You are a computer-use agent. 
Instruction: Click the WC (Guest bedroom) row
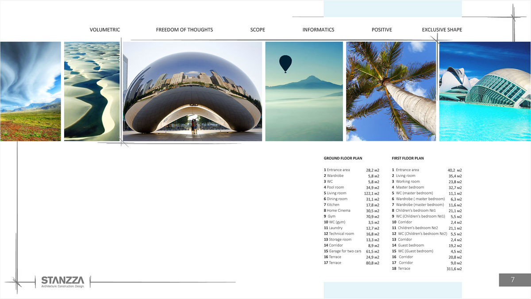[427, 251]
